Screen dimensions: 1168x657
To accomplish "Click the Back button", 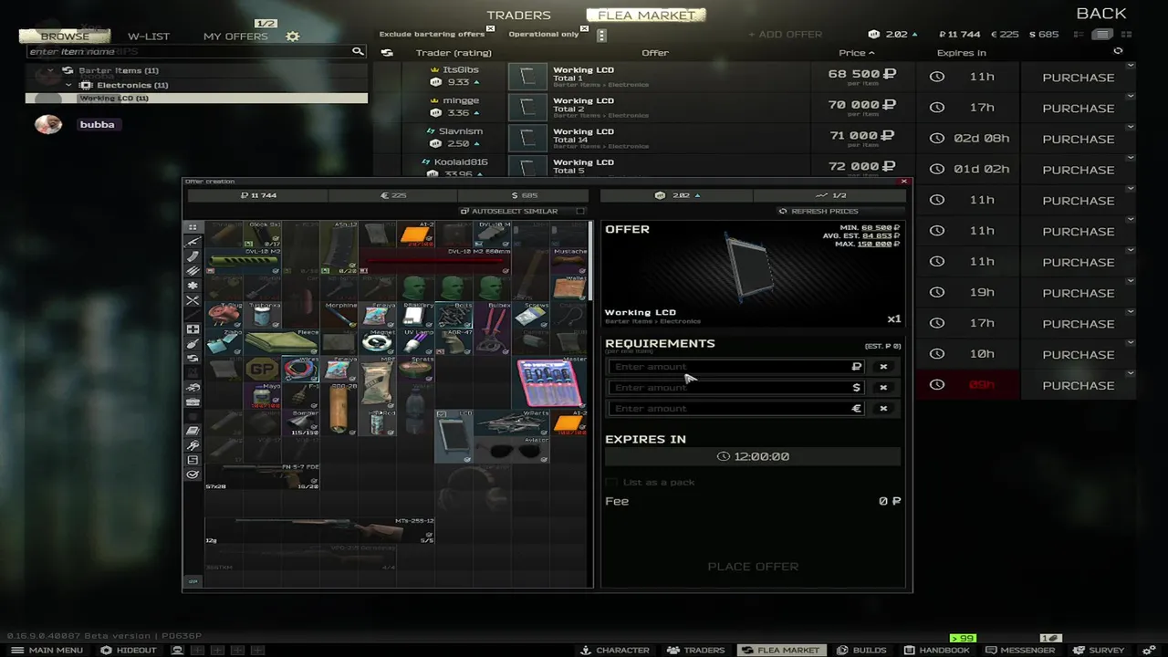I will point(1101,14).
